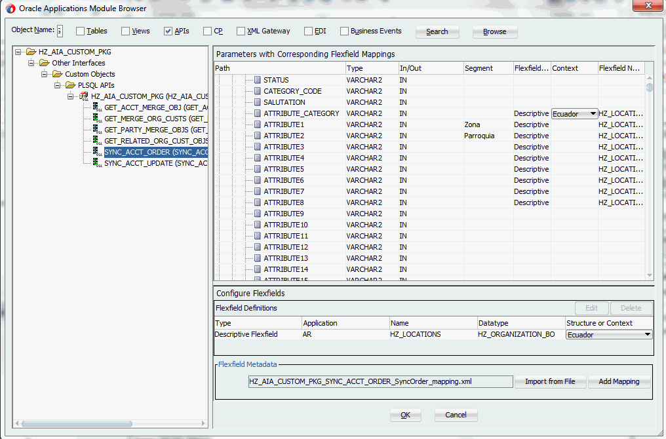Screen dimensions: 666x439
Task: Collapse the HZ_AIA_CUSTOM_PKG package node
Action: [x=71, y=96]
